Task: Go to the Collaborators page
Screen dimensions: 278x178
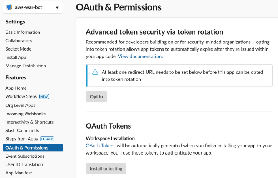Action: 19,41
